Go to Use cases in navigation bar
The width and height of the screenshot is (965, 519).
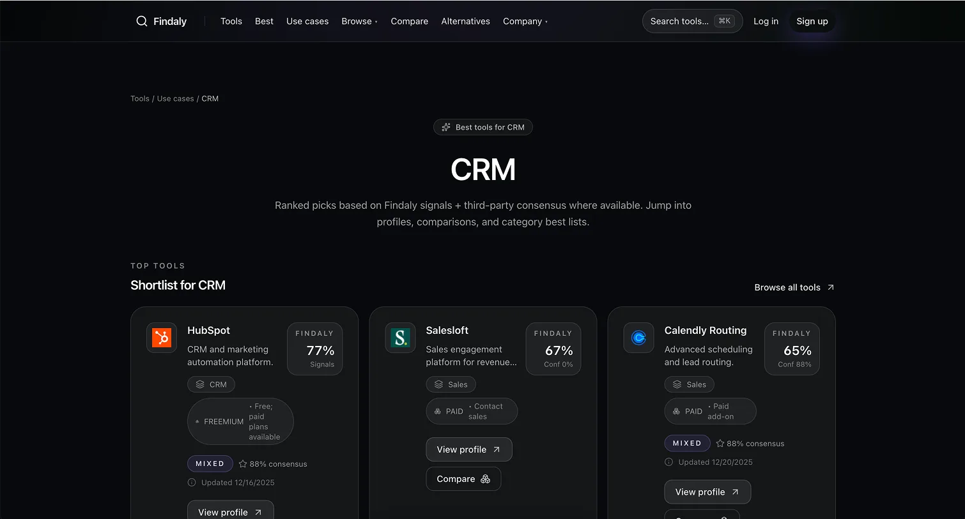tap(307, 21)
